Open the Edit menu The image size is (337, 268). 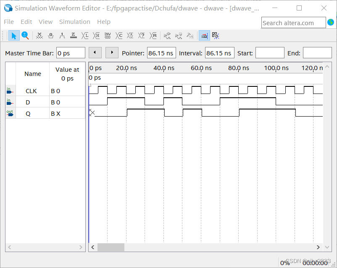tap(26, 22)
